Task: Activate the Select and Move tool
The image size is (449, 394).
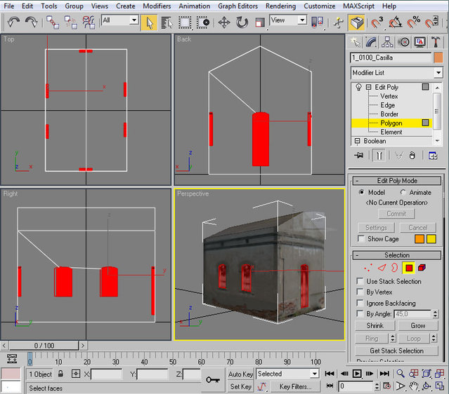Action: point(224,22)
